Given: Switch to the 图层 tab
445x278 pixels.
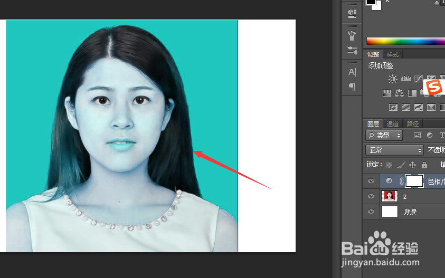Looking at the screenshot, I should (373, 124).
